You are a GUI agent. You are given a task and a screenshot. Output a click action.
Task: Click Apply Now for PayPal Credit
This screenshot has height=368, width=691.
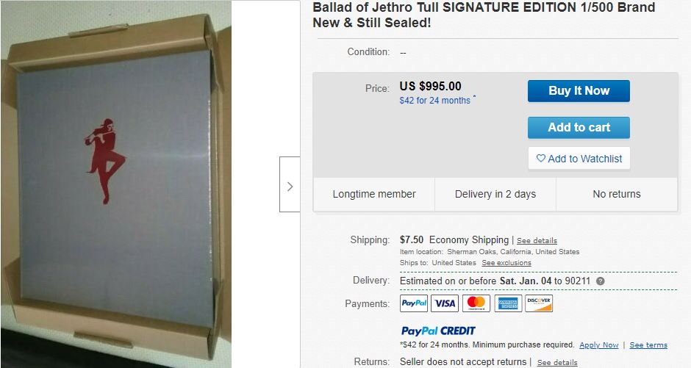[x=599, y=345]
